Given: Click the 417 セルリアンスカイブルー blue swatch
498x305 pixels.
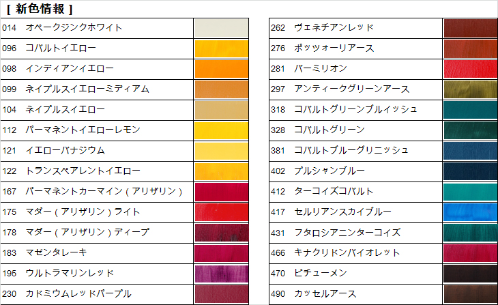Looking at the screenshot, I should click(471, 212).
